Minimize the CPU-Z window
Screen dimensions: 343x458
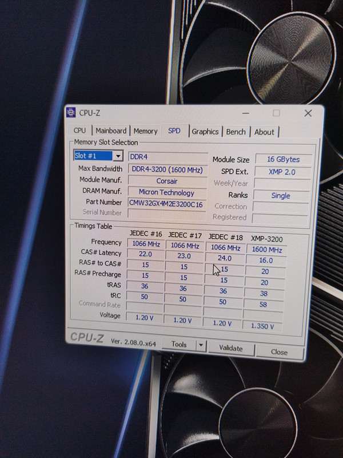coord(246,113)
